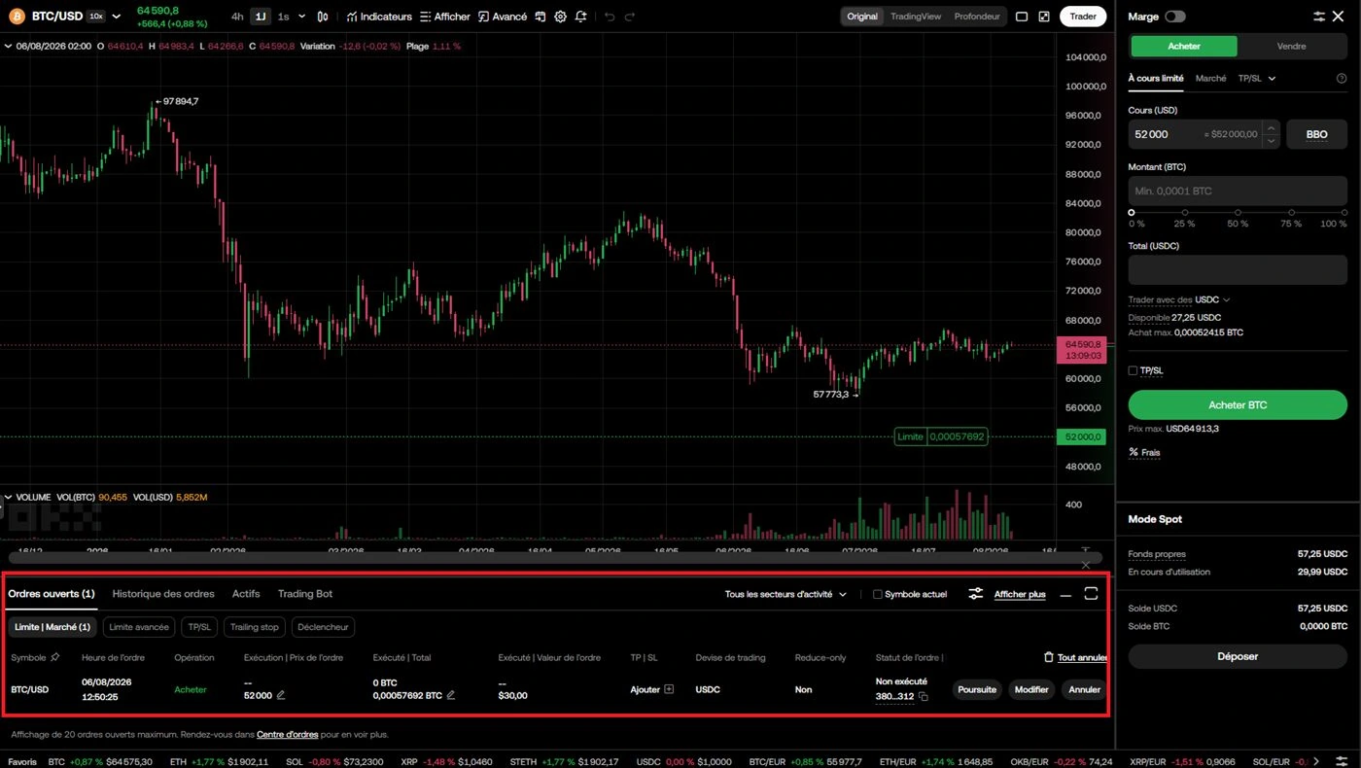Click the green Acheter BTC button

pyautogui.click(x=1238, y=404)
